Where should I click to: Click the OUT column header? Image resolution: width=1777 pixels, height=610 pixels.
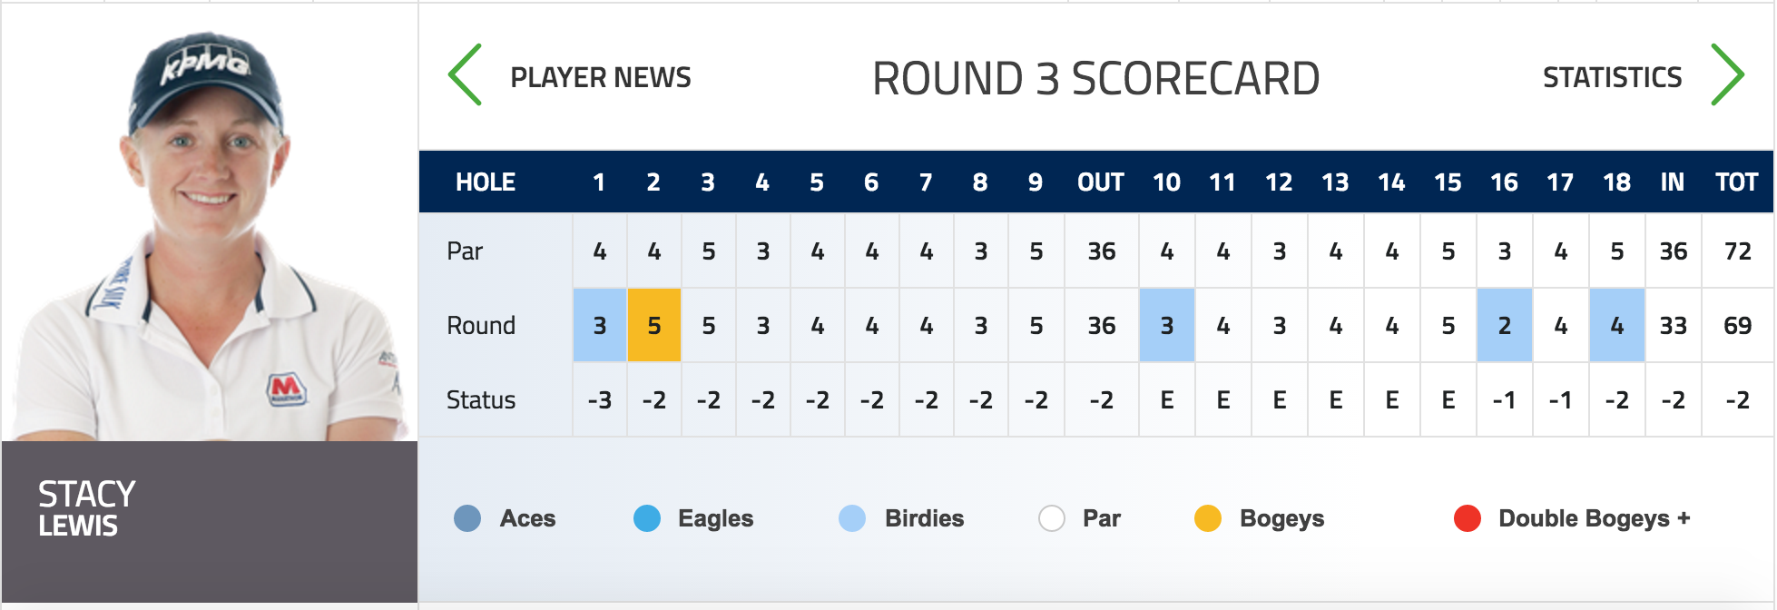(x=1101, y=182)
